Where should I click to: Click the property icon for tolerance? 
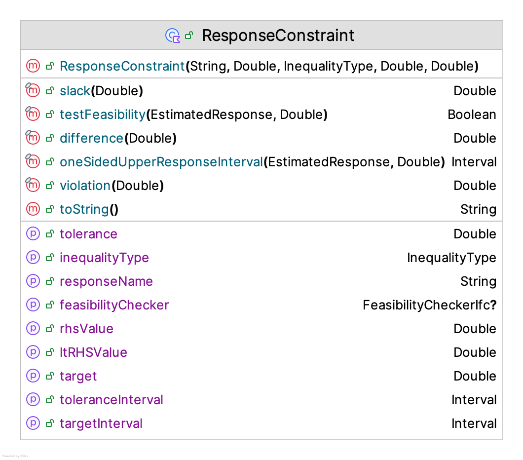(x=33, y=233)
